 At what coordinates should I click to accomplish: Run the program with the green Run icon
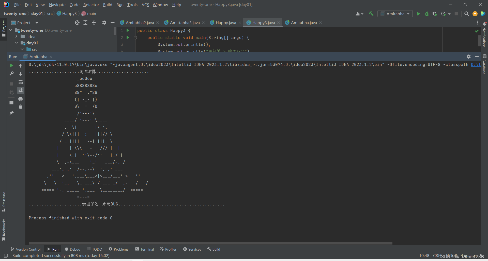tap(418, 14)
